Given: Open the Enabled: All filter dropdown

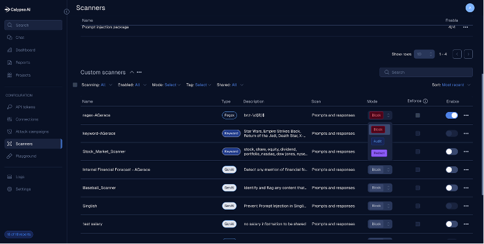Looking at the screenshot, I should [132, 85].
